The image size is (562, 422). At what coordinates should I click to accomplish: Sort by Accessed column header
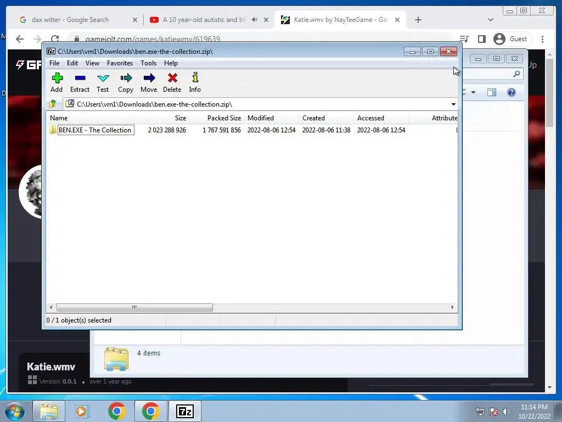pos(381,118)
